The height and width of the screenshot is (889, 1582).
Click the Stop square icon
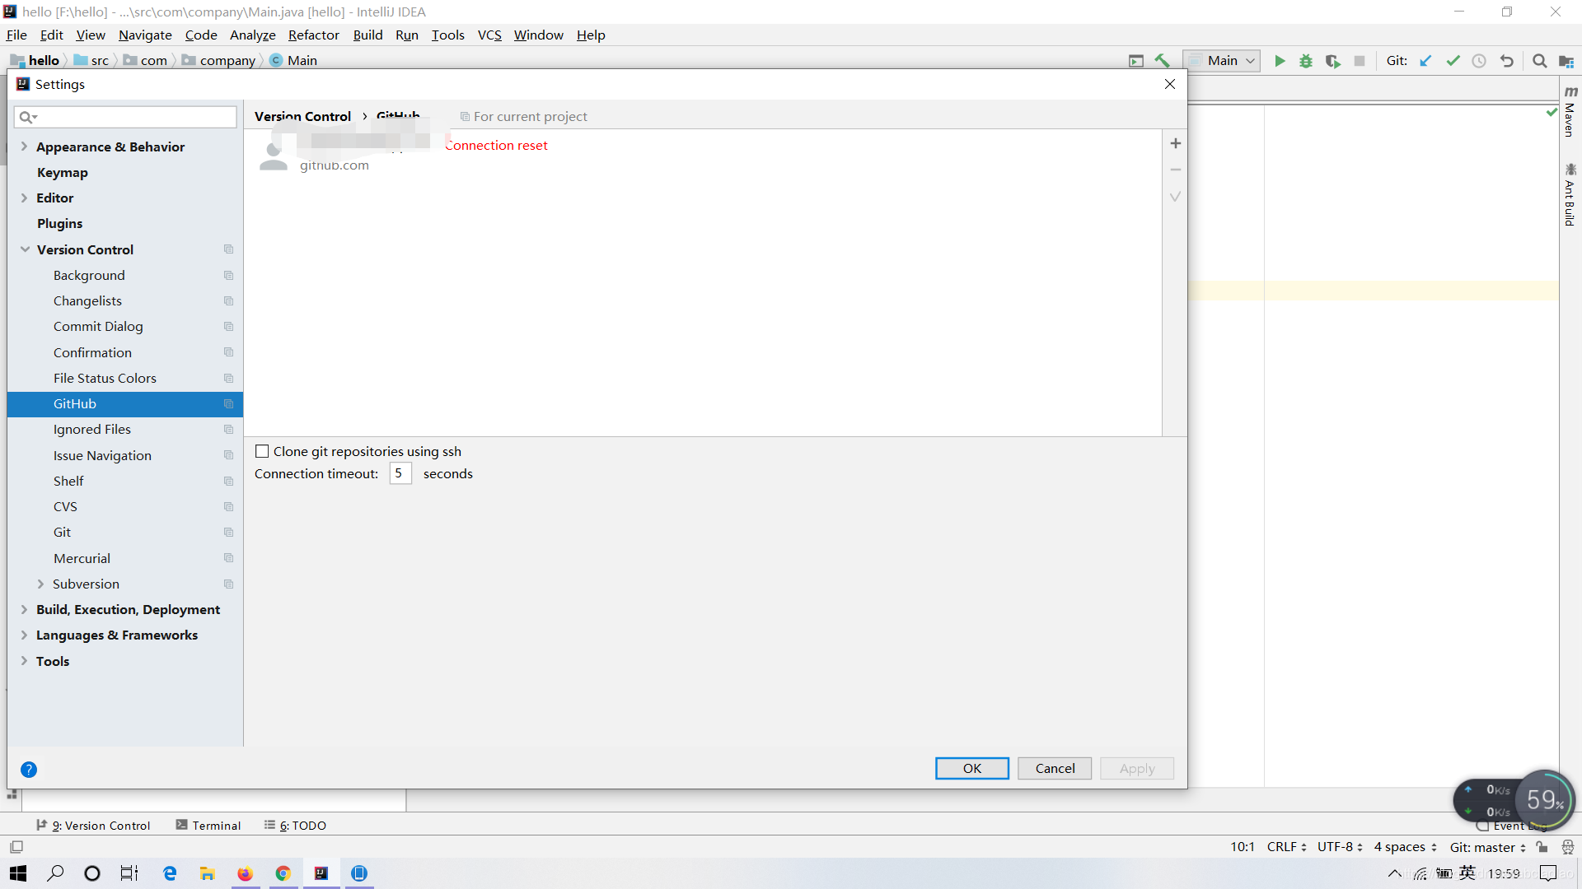click(1360, 61)
